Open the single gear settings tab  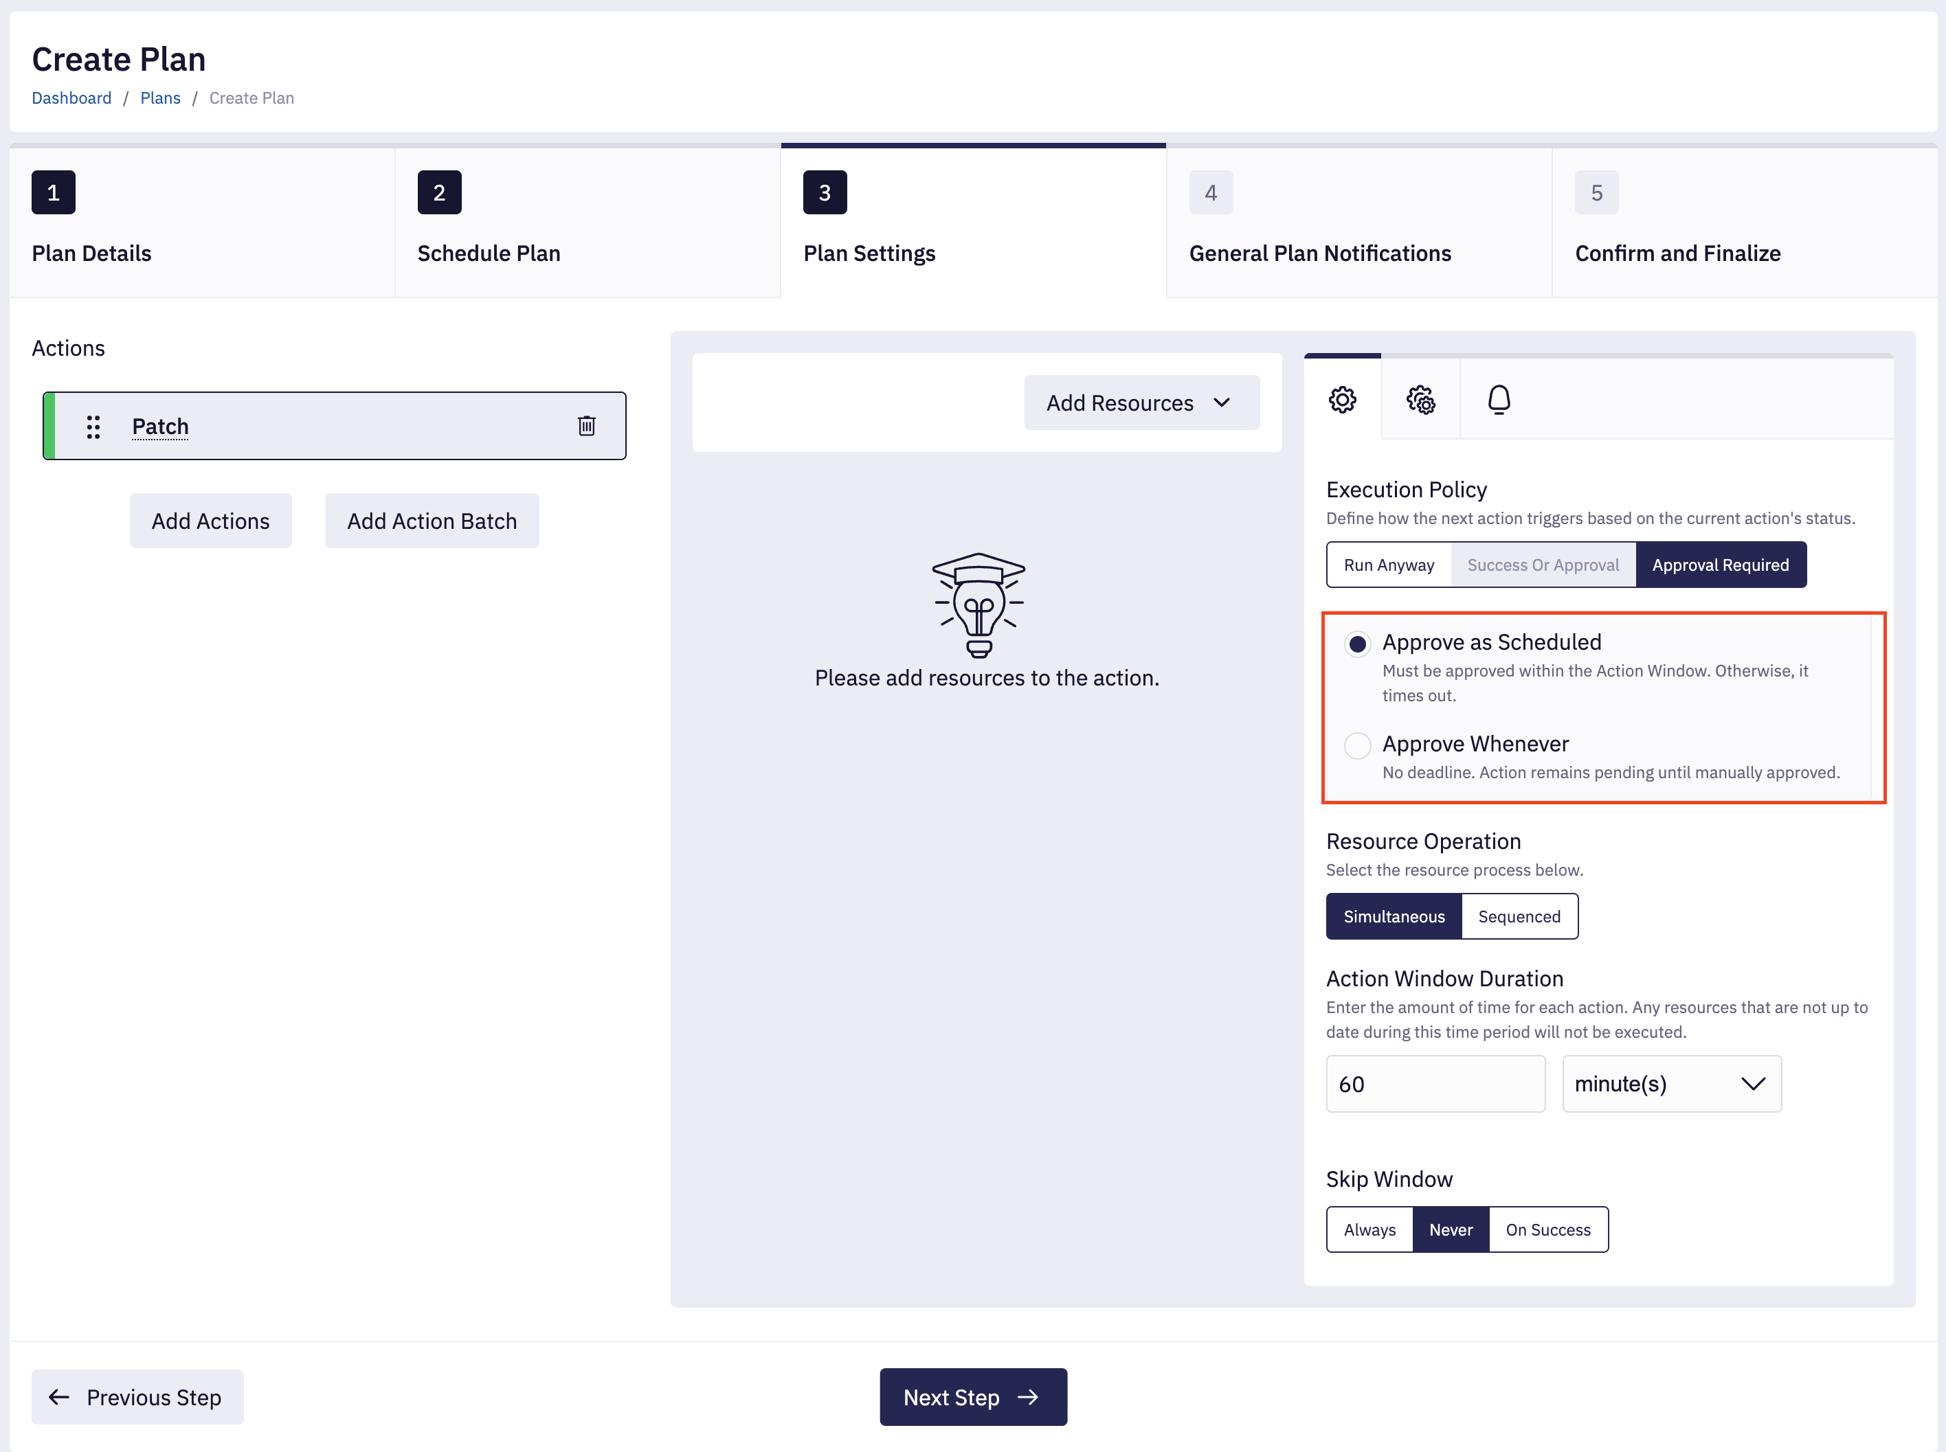1342,400
